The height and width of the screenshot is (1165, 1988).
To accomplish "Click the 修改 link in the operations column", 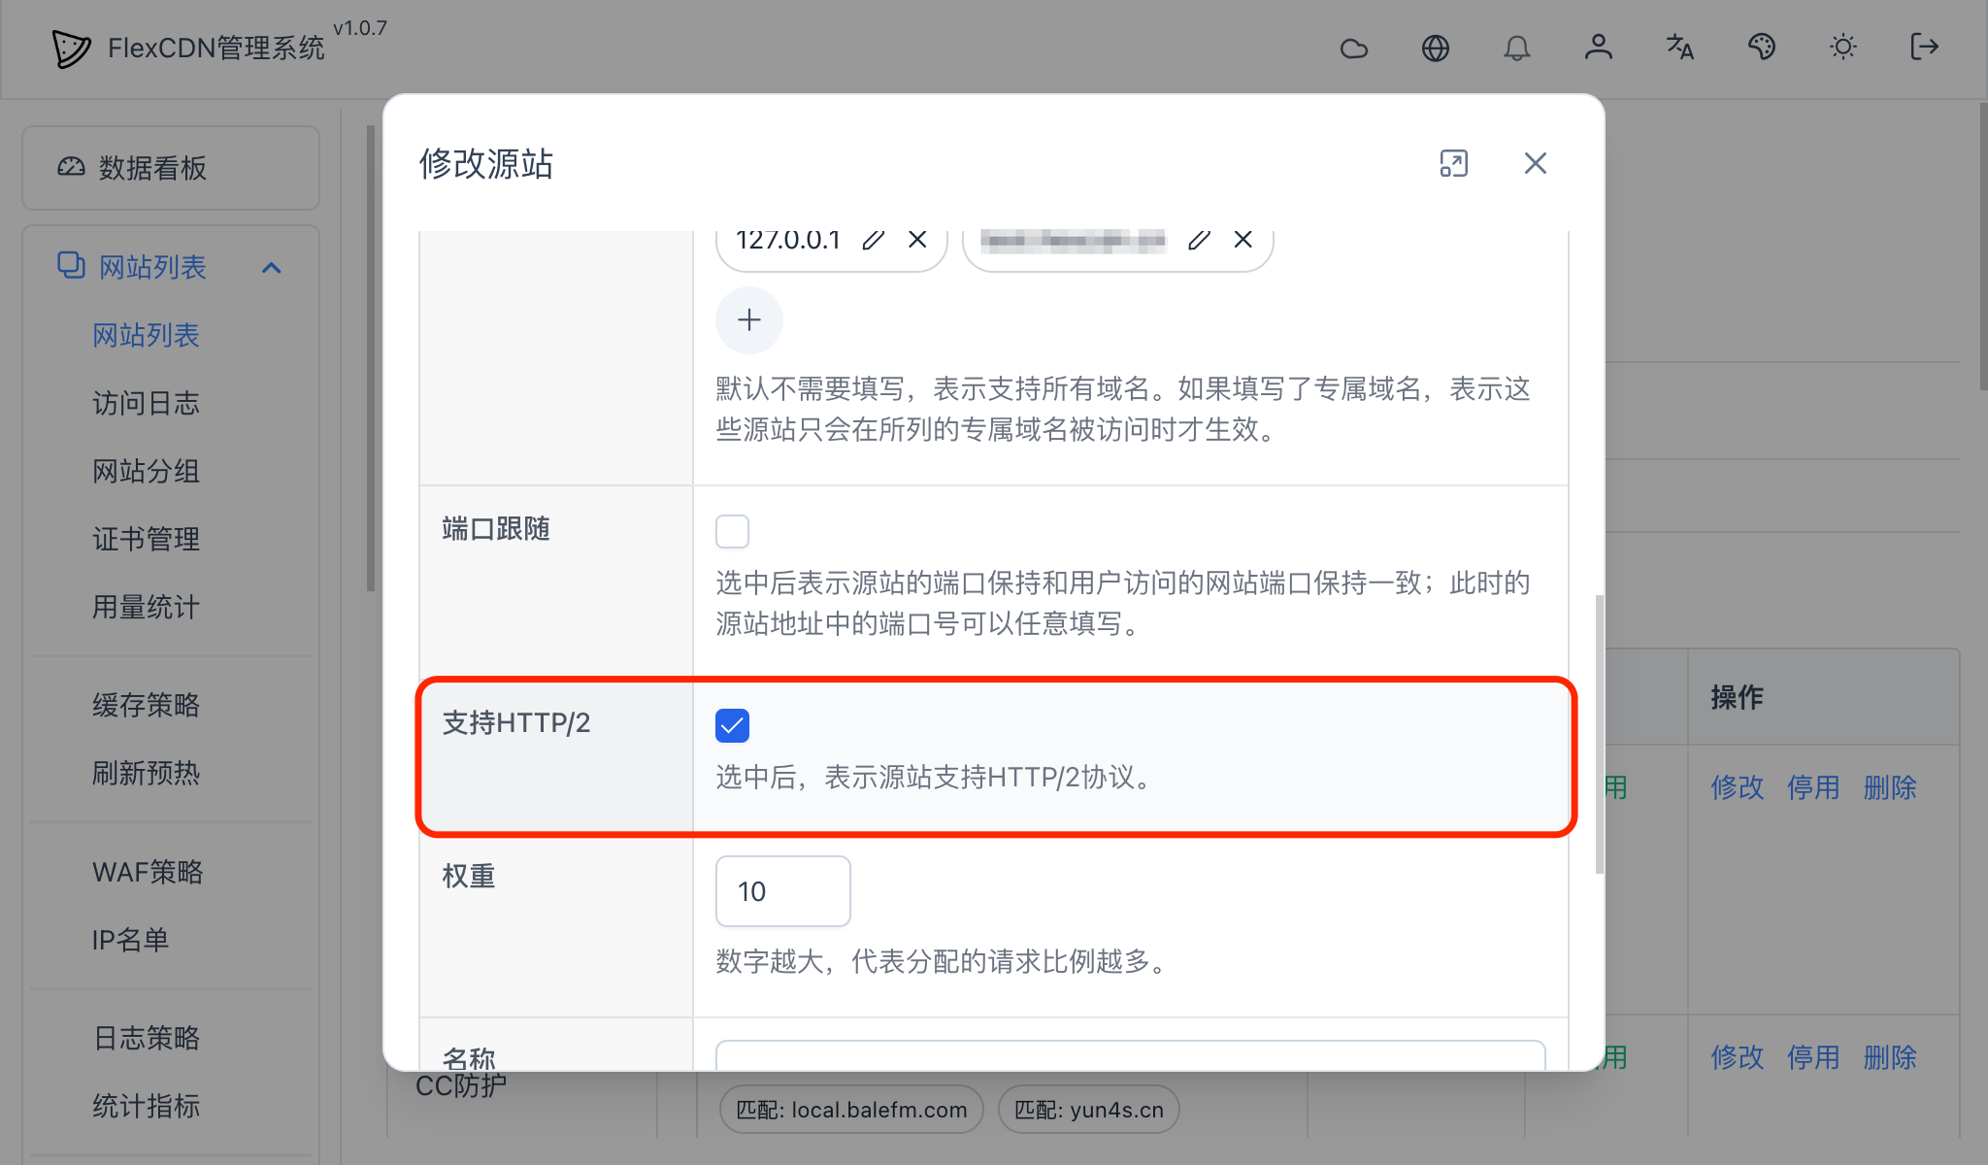I will pos(1738,788).
